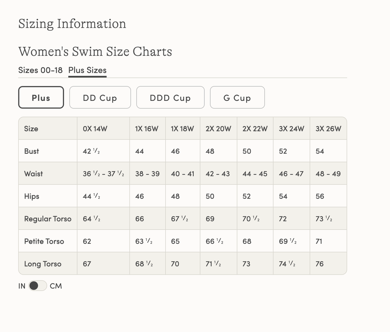Click the CM unit label

(56, 286)
